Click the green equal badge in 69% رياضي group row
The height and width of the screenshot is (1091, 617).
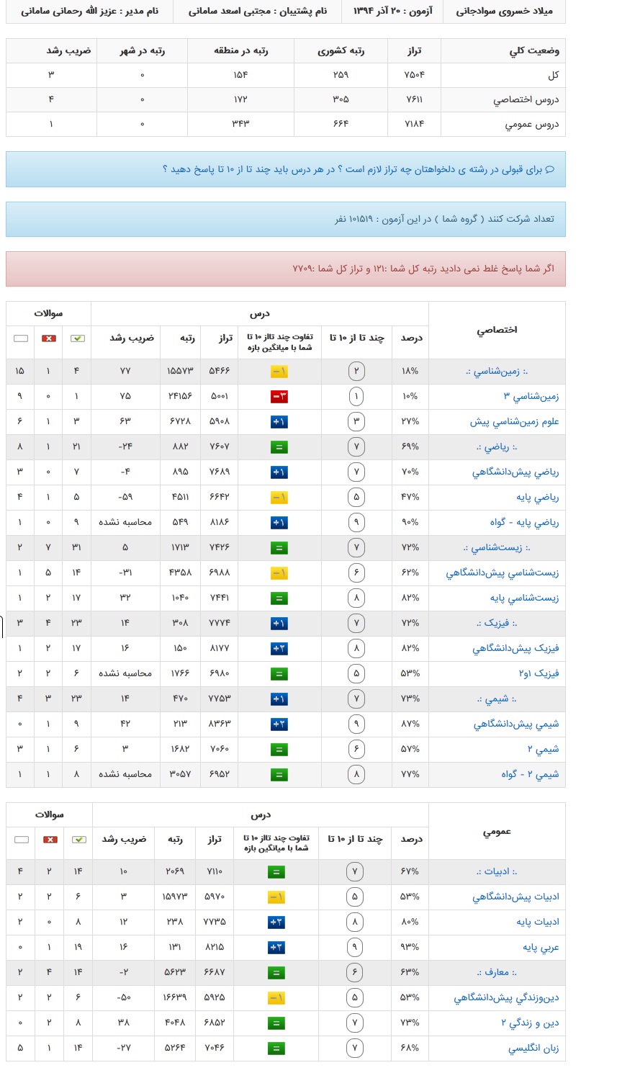click(x=279, y=446)
